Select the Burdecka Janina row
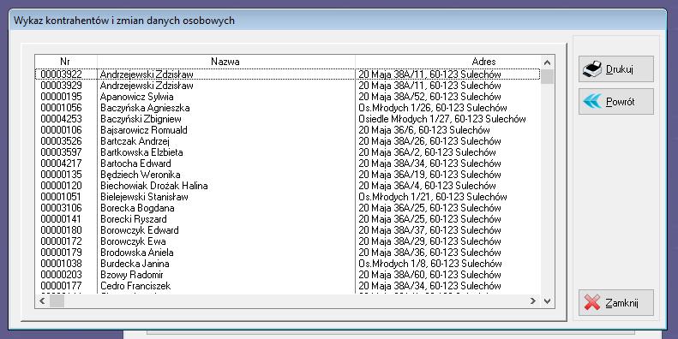The image size is (678, 339). pyautogui.click(x=288, y=264)
